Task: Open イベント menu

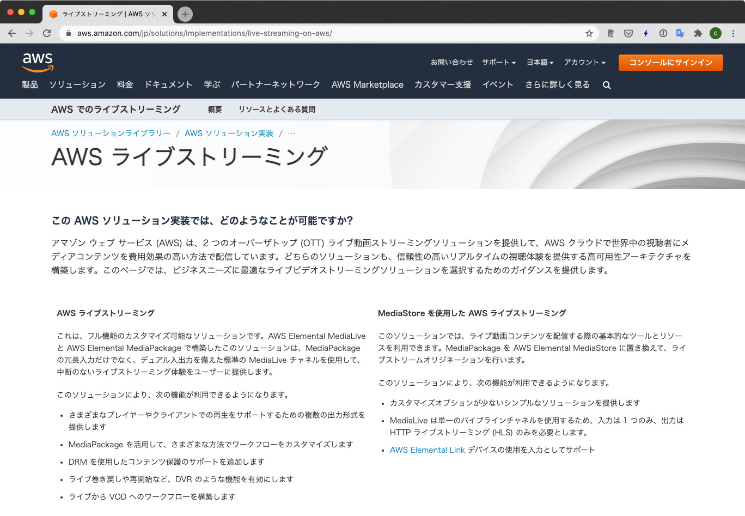Action: pos(498,84)
